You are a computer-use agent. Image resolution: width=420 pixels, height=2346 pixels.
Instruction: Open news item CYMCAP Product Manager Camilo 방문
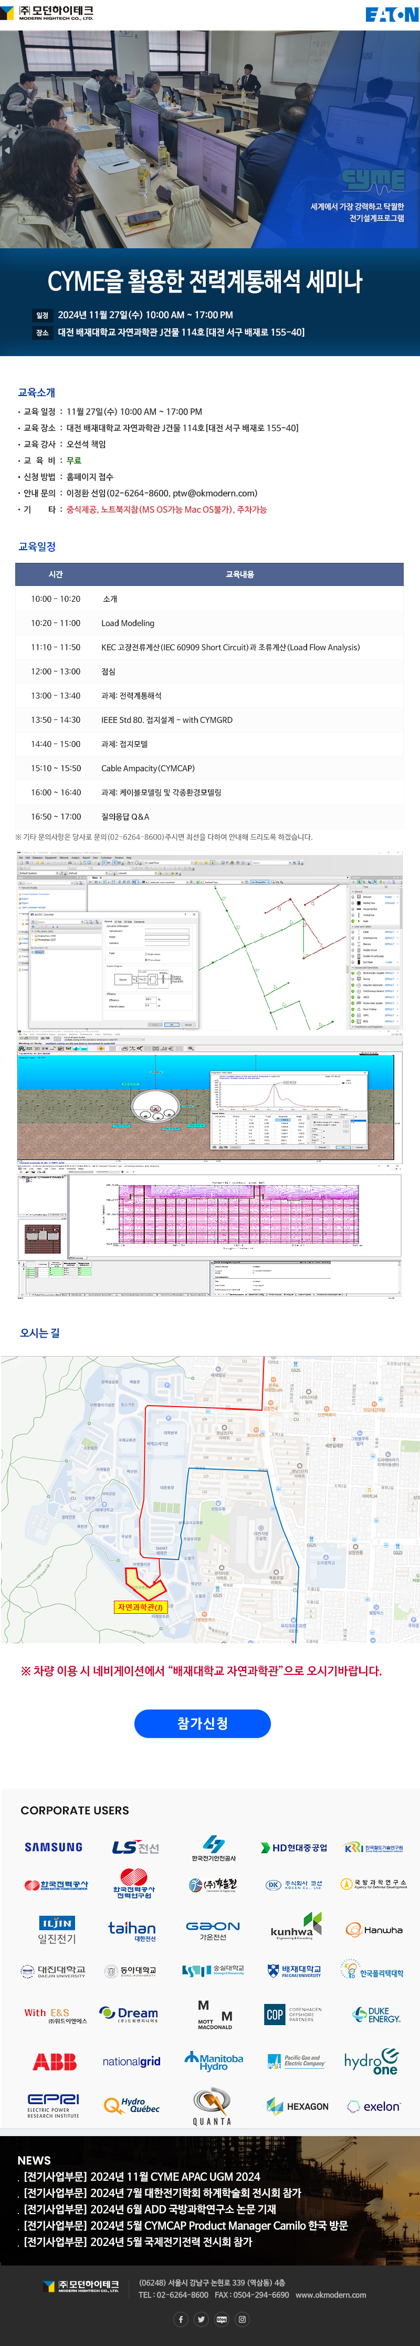pos(185,2226)
